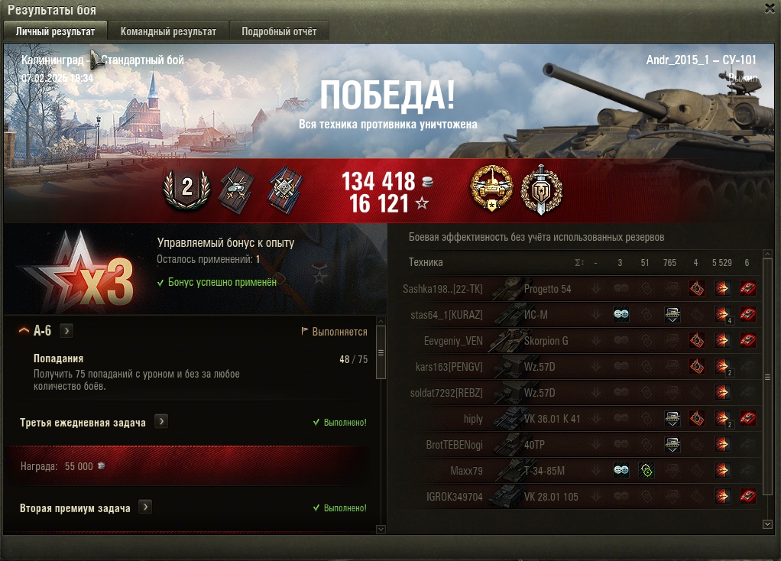This screenshot has height=561, width=781.
Task: Open the Командный результат tab
Action: coord(168,31)
